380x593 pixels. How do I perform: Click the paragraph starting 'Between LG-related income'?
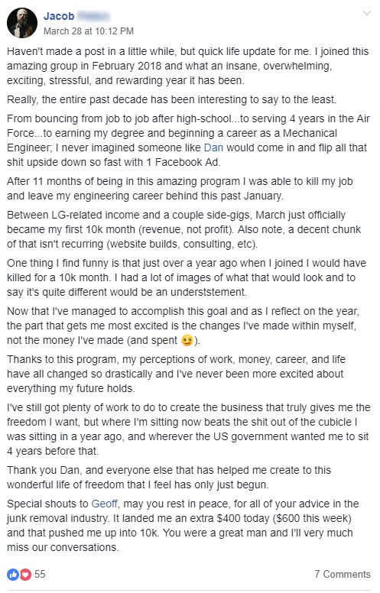click(x=184, y=229)
